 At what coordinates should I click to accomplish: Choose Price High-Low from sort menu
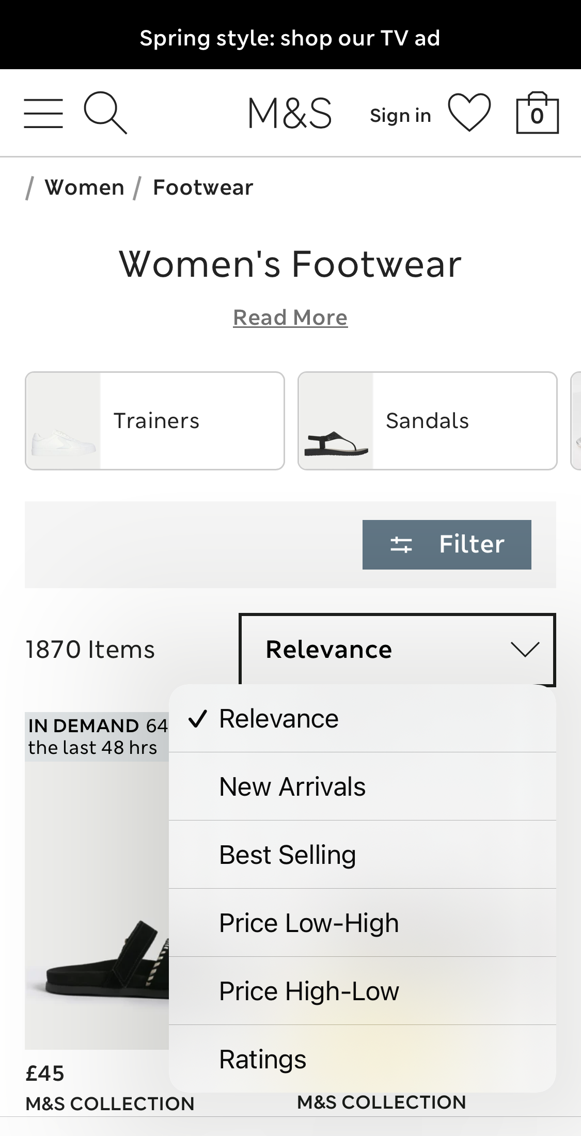click(309, 990)
